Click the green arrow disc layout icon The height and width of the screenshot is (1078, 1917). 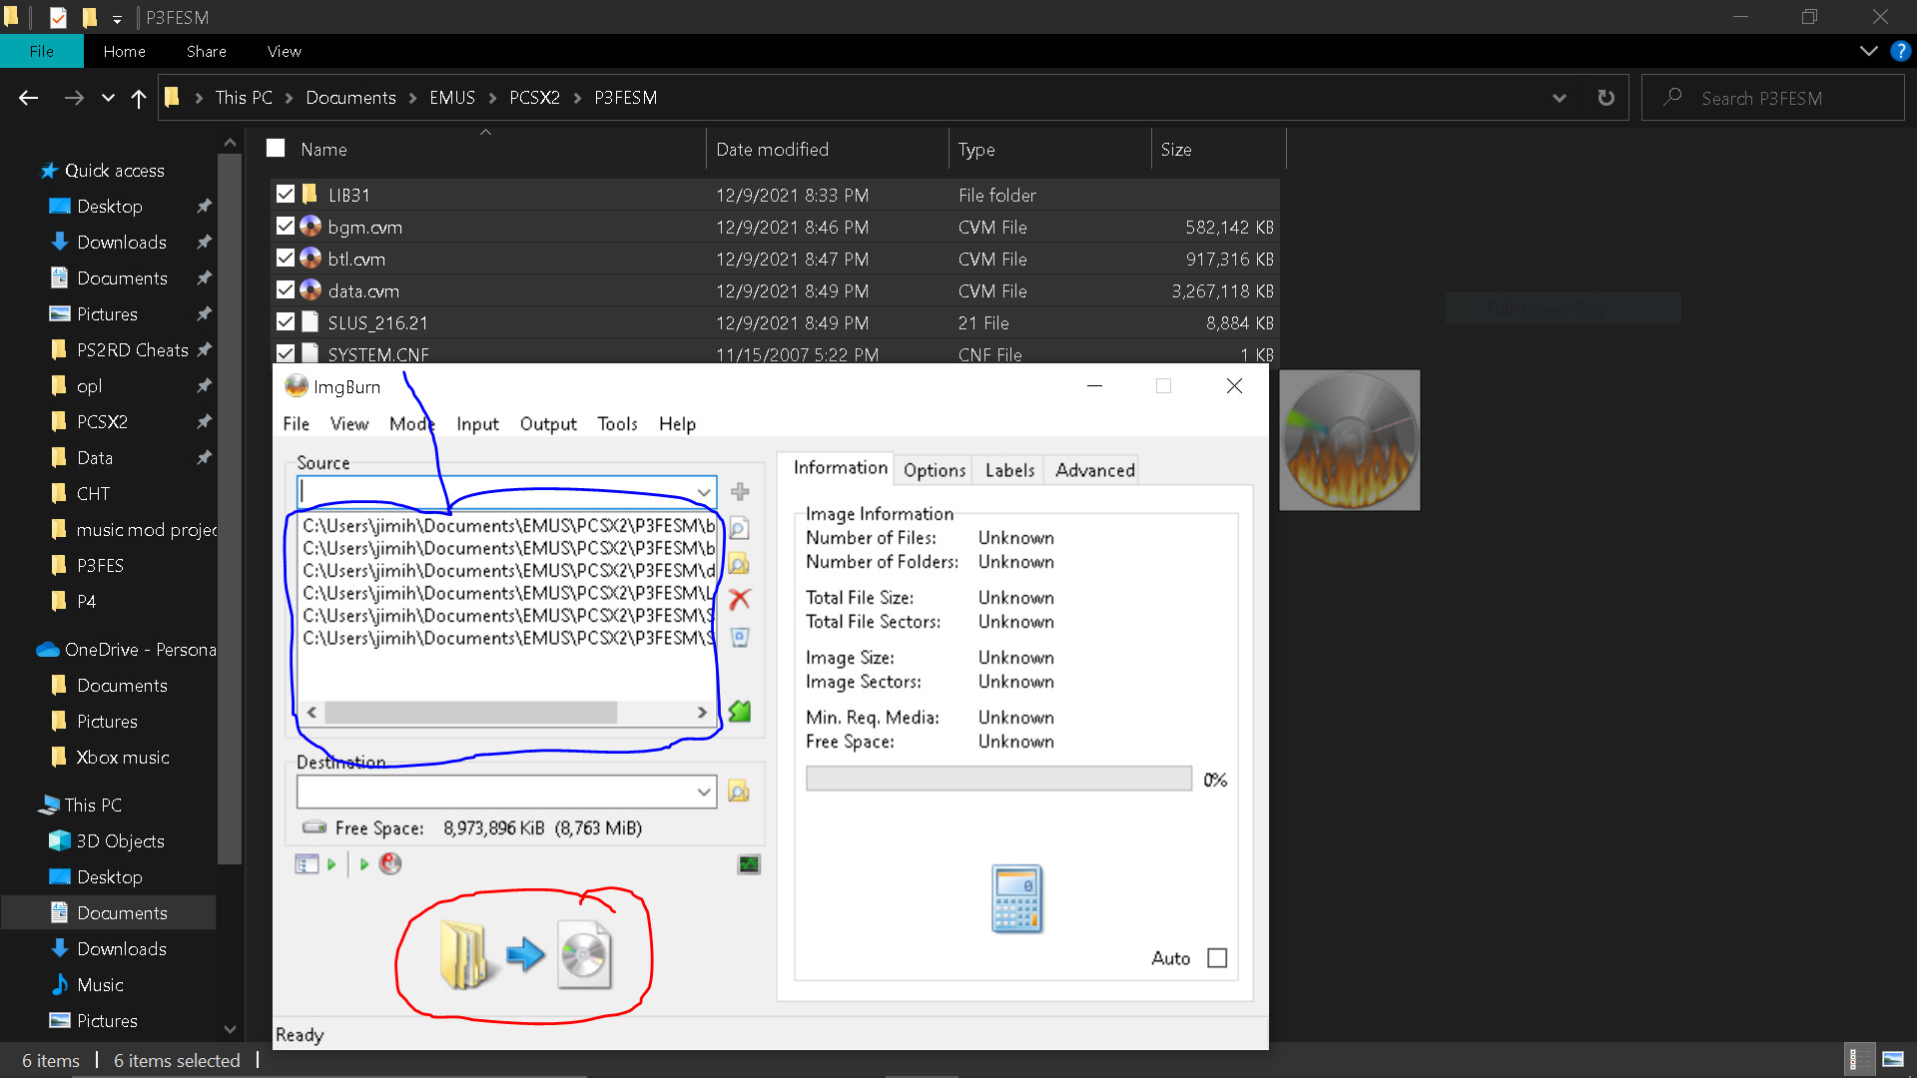pos(739,711)
